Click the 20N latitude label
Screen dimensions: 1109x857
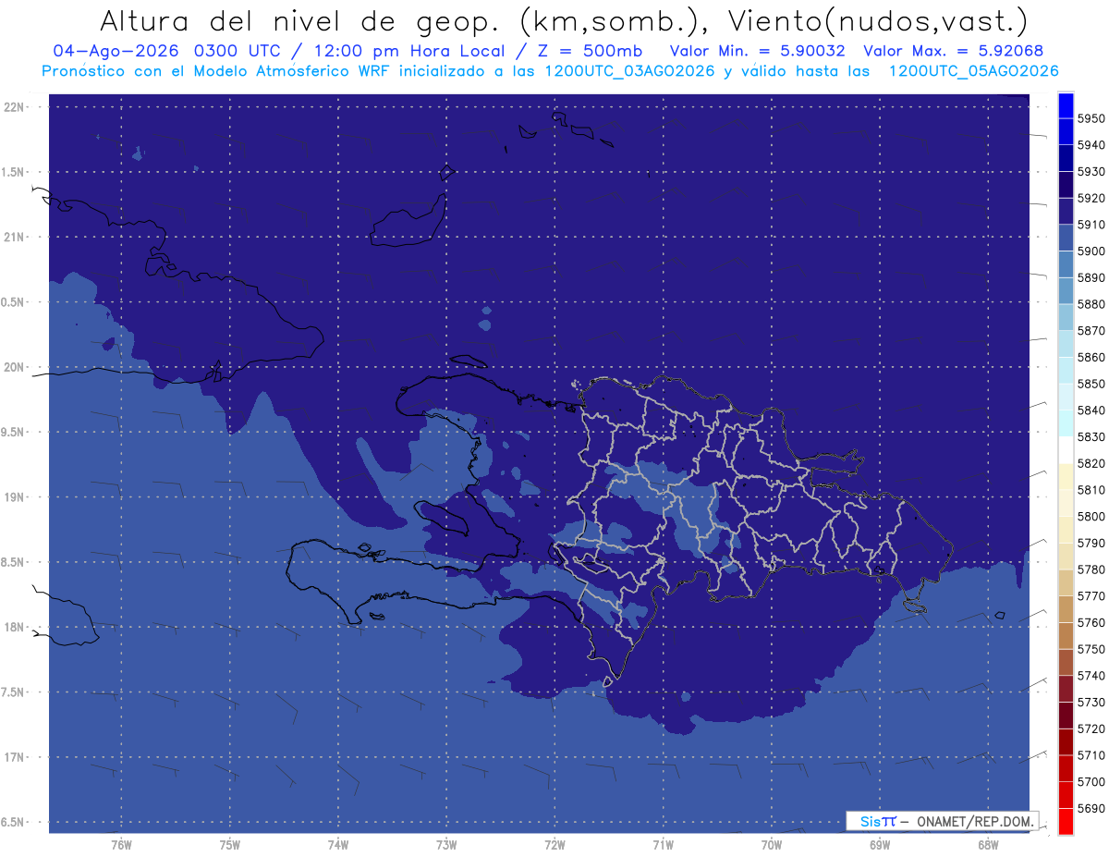tap(15, 367)
